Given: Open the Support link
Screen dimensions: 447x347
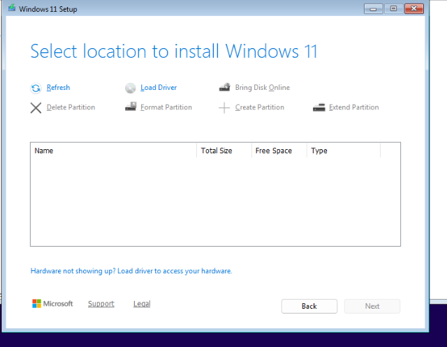Looking at the screenshot, I should click(101, 304).
